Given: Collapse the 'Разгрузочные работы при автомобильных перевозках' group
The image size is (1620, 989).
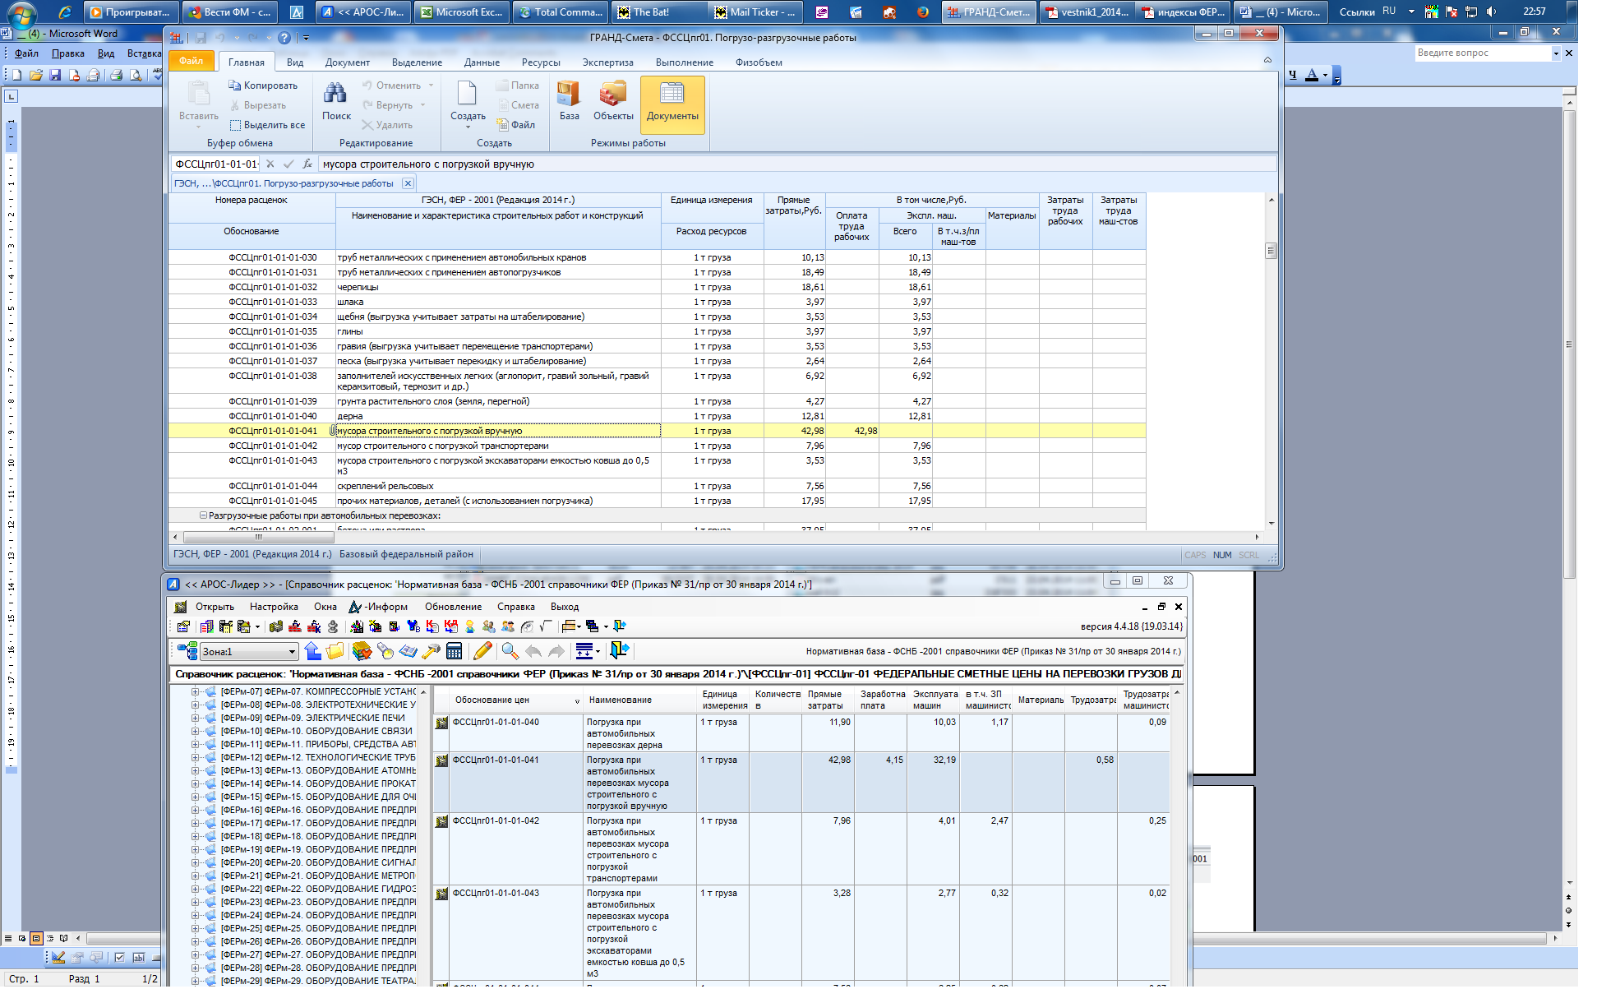Looking at the screenshot, I should 203,516.
